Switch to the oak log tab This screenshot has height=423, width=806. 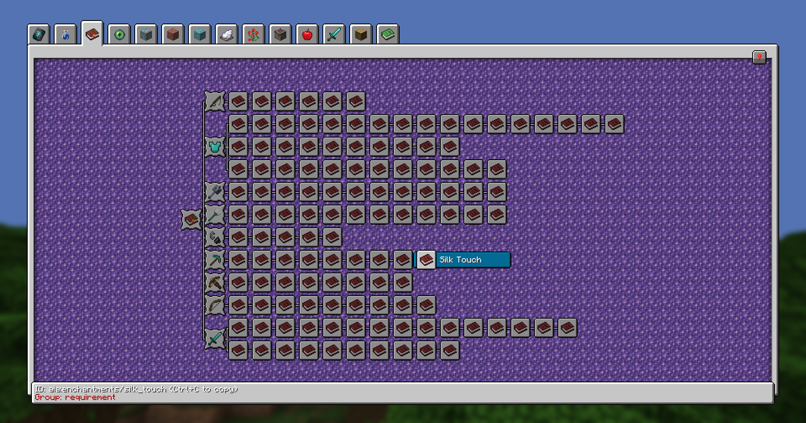point(361,34)
